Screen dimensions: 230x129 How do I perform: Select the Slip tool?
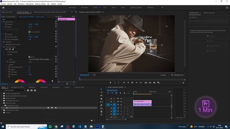click(x=101, y=102)
